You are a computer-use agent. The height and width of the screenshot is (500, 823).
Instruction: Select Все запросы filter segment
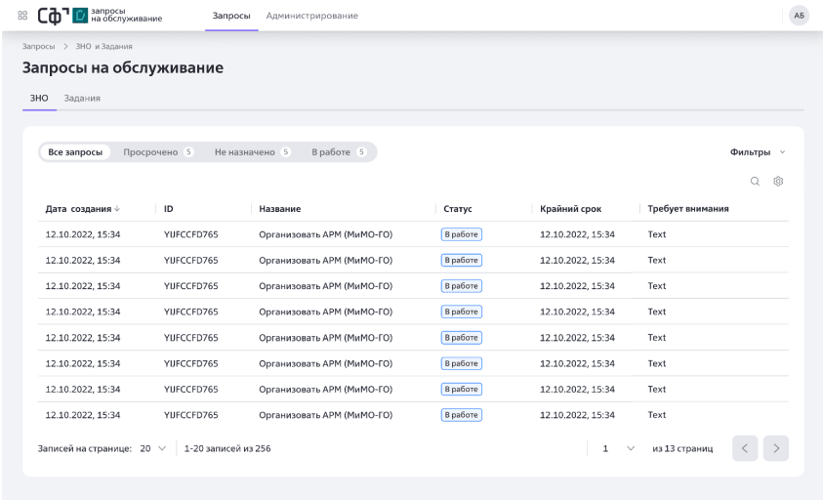pyautogui.click(x=75, y=152)
